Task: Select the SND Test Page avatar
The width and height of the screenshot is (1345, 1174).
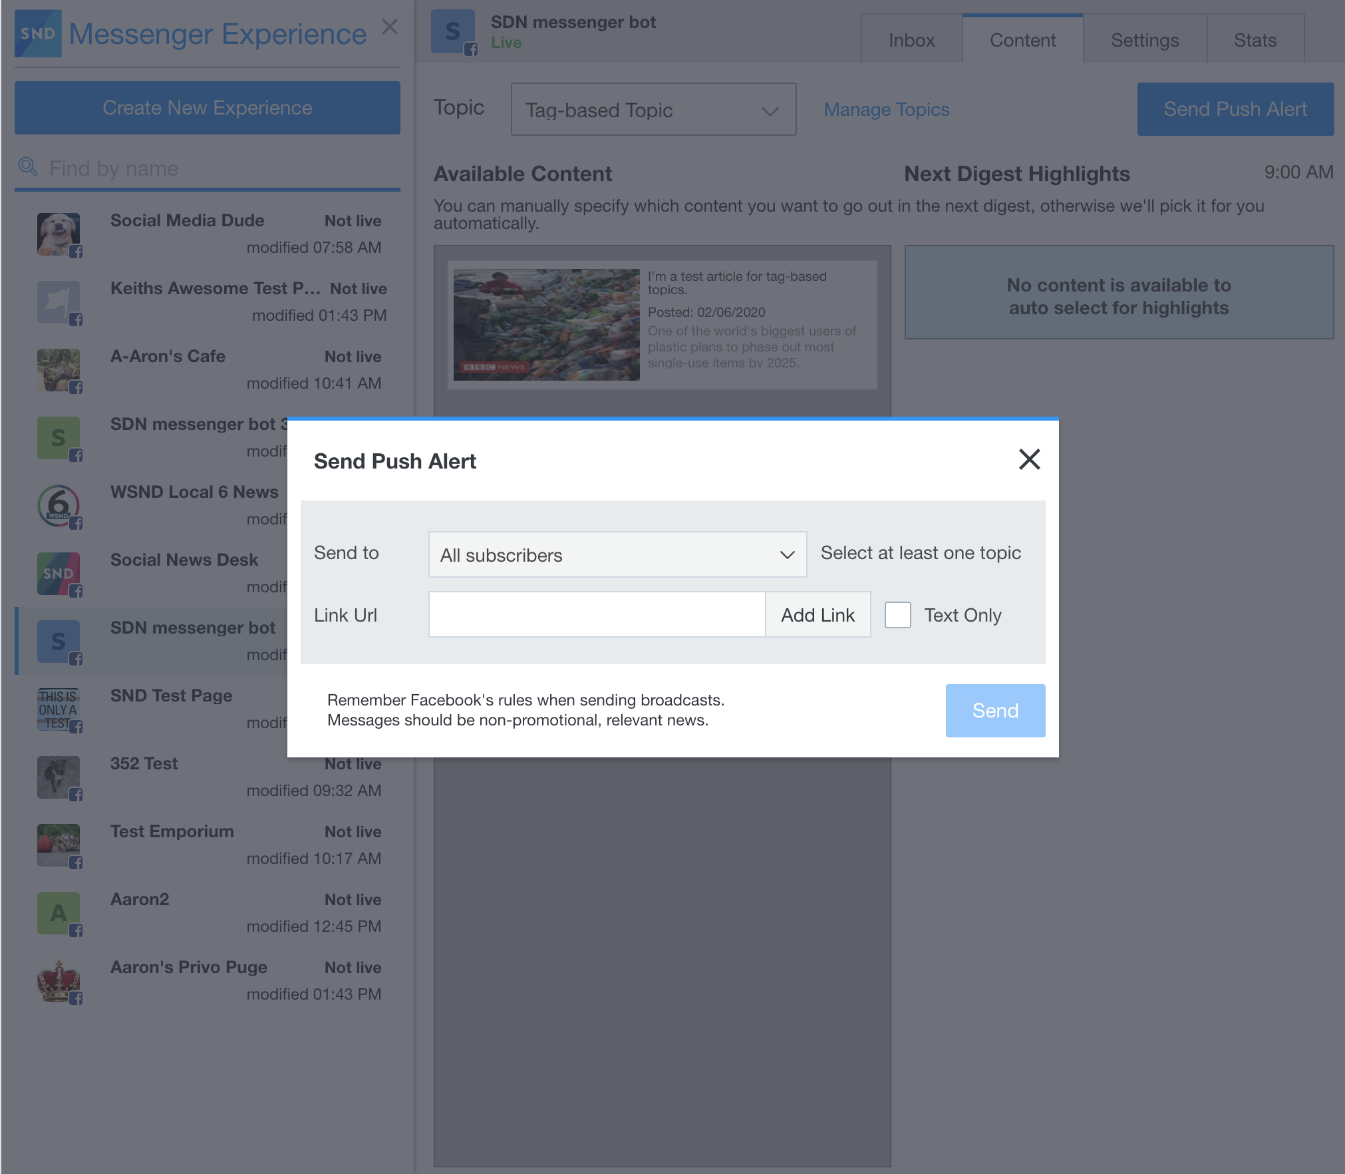Action: tap(59, 709)
